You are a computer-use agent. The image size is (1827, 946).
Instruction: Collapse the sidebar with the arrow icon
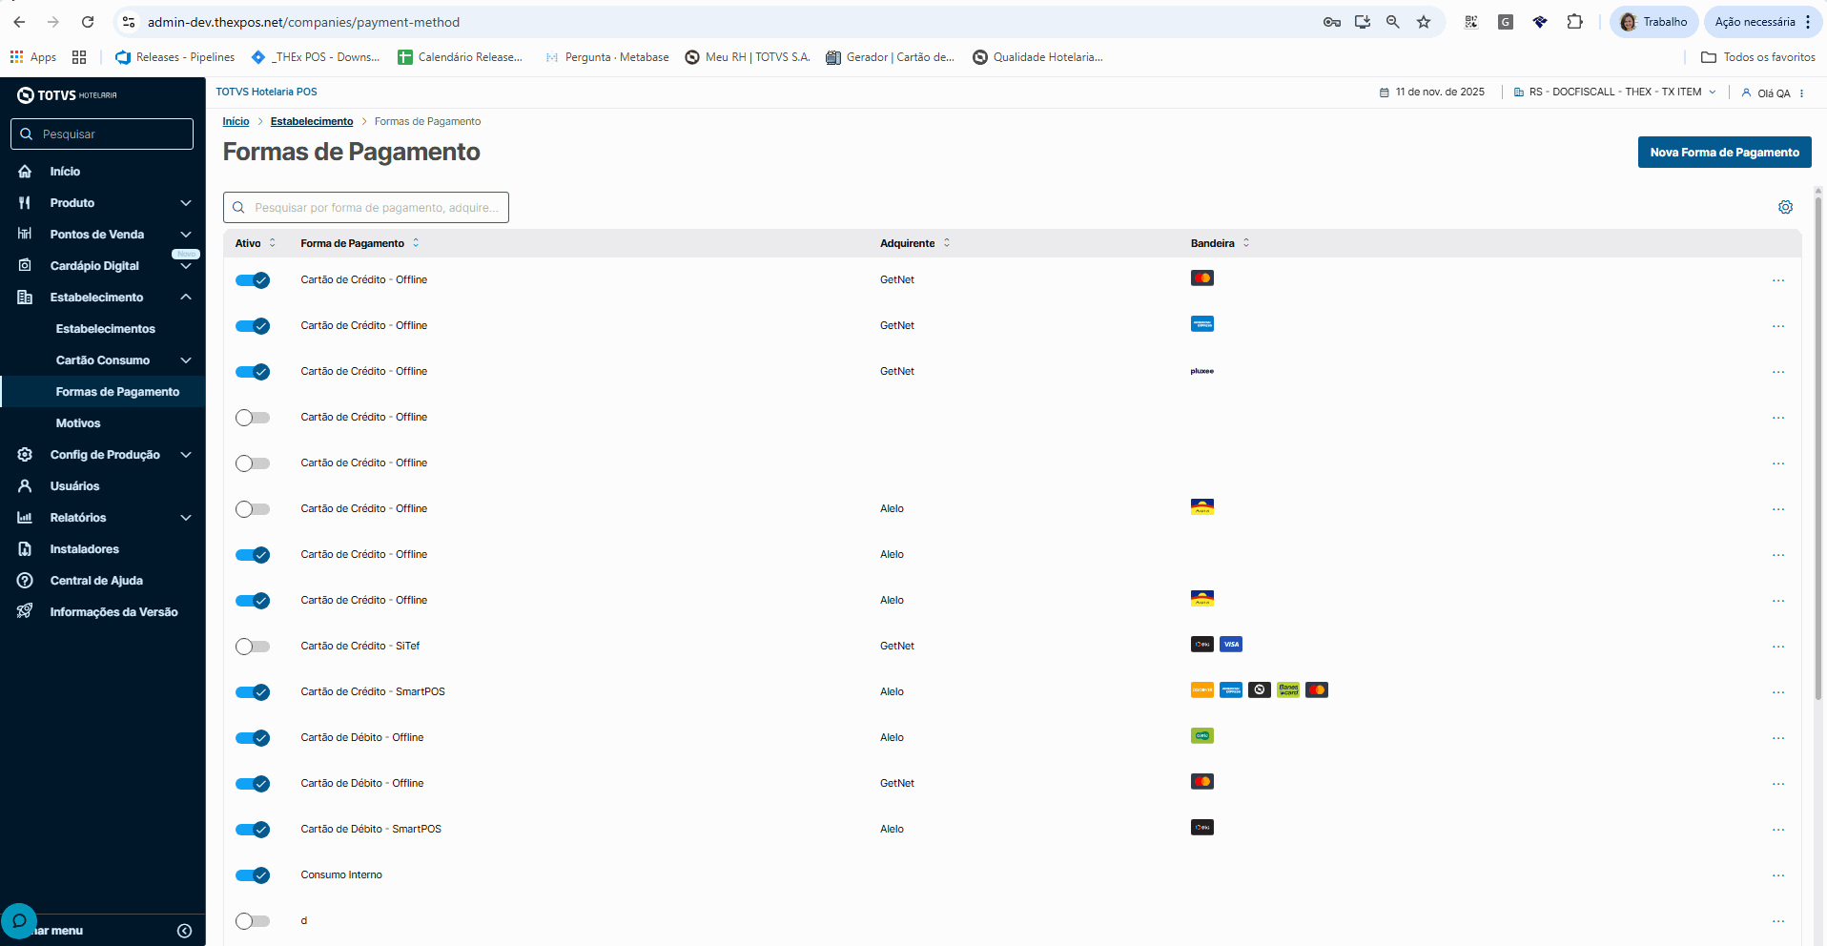(x=184, y=931)
